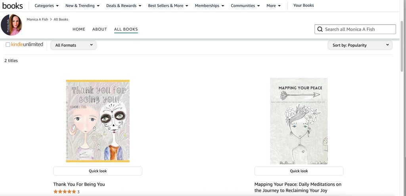Expand the Communities menu
406x196 pixels.
click(245, 6)
